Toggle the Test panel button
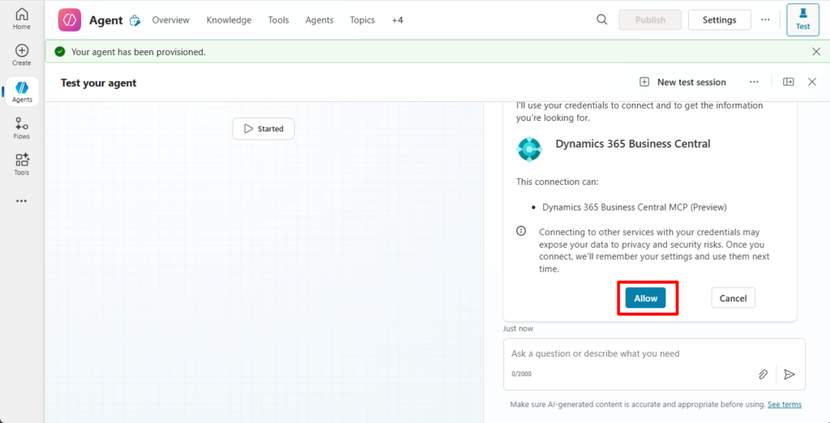 pyautogui.click(x=802, y=19)
